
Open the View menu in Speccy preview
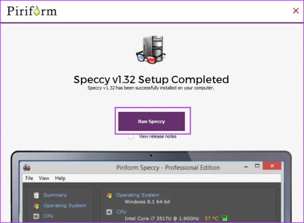pos(44,178)
